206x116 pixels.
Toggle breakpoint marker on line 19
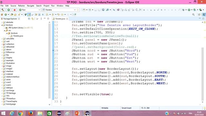point(53,51)
